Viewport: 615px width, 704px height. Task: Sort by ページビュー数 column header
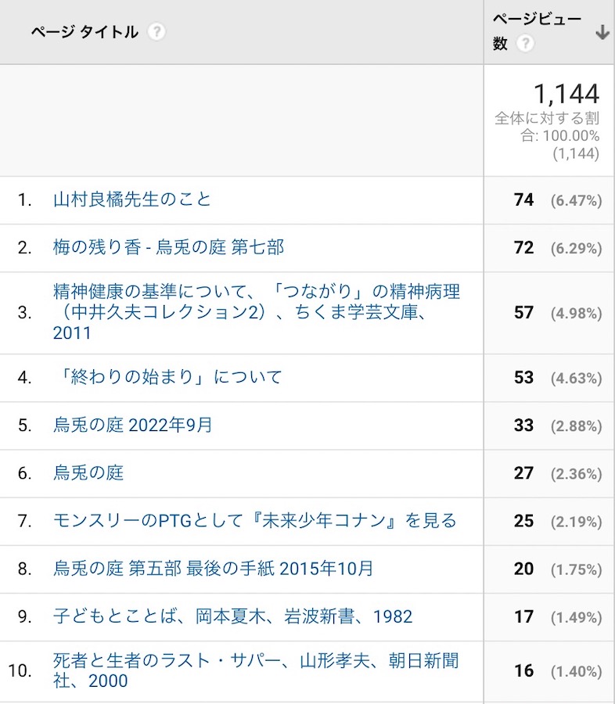[x=537, y=22]
